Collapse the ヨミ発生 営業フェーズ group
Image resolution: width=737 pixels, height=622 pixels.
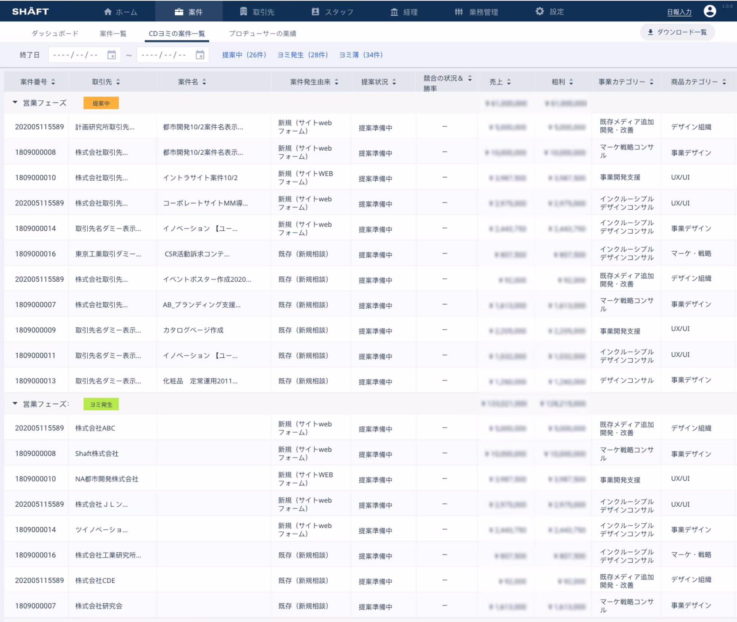tap(15, 403)
